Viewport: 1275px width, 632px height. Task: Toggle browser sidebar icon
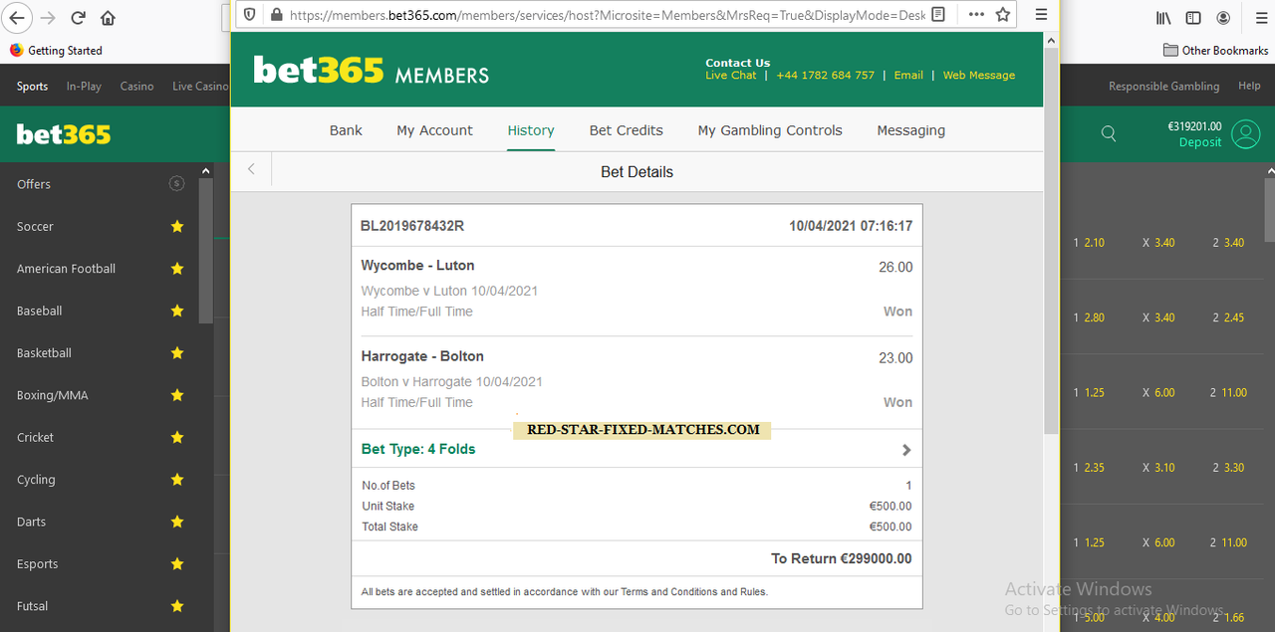coord(1193,18)
